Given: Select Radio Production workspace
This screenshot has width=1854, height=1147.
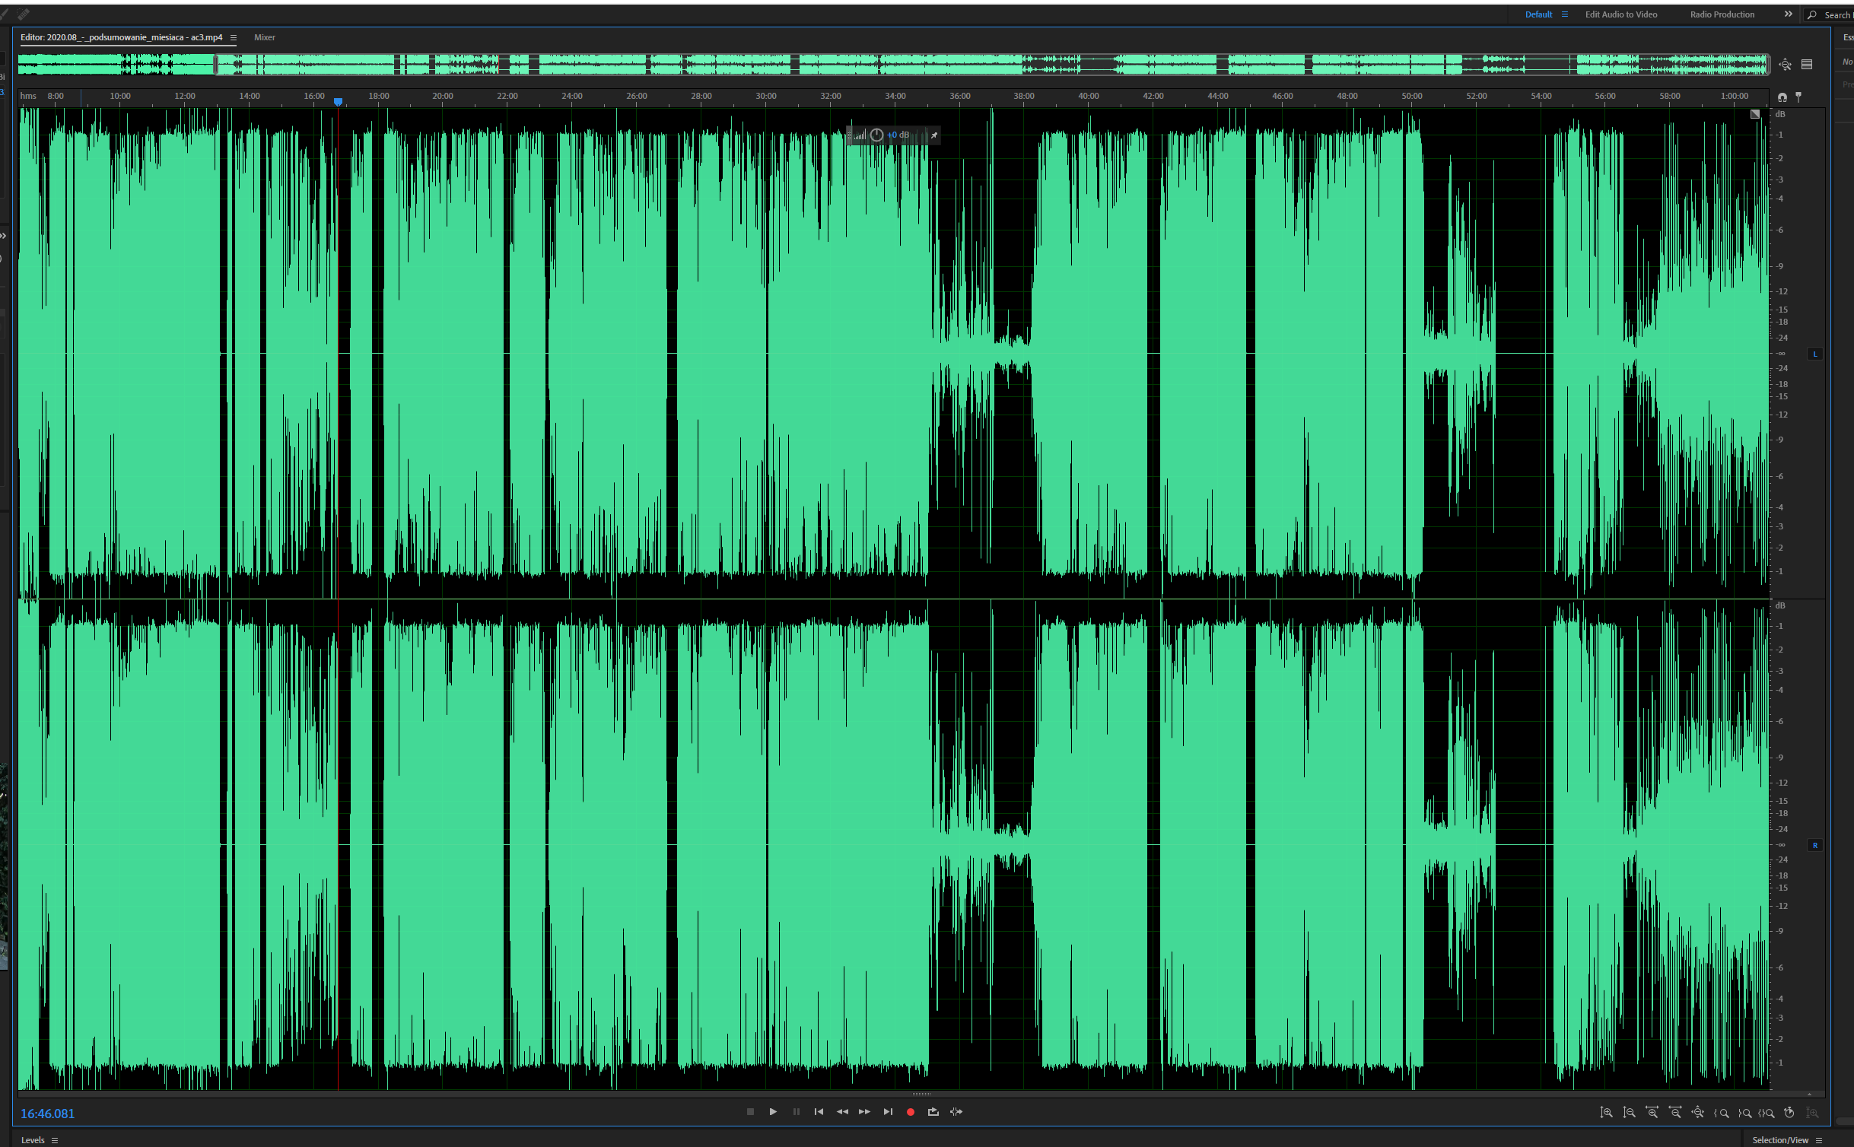Looking at the screenshot, I should (x=1722, y=14).
